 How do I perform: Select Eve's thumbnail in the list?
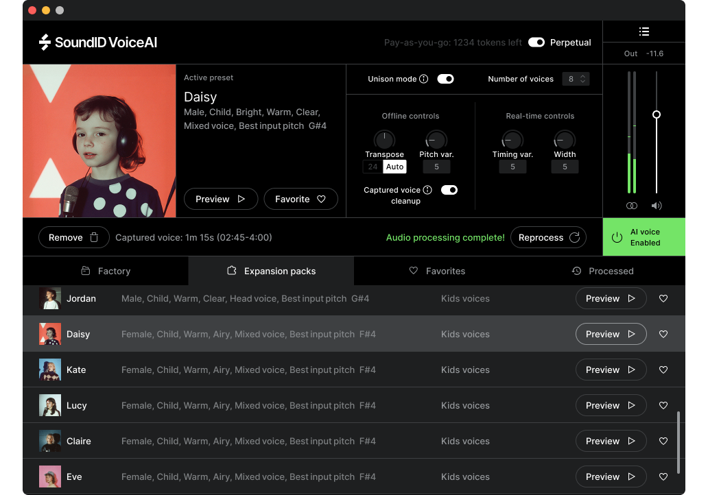click(x=49, y=477)
